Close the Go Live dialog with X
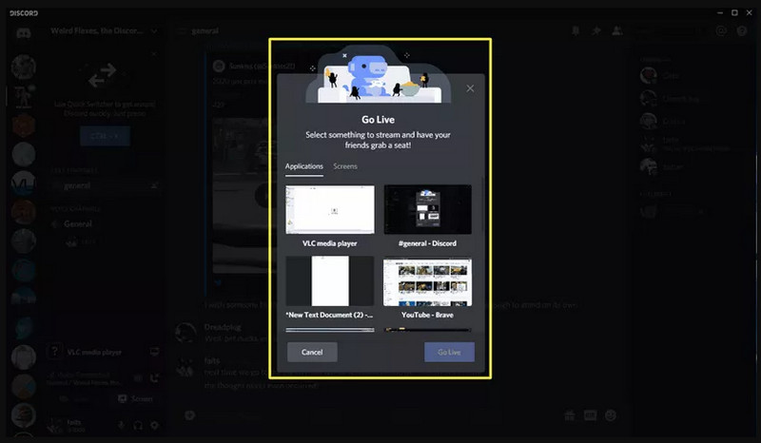 [469, 88]
